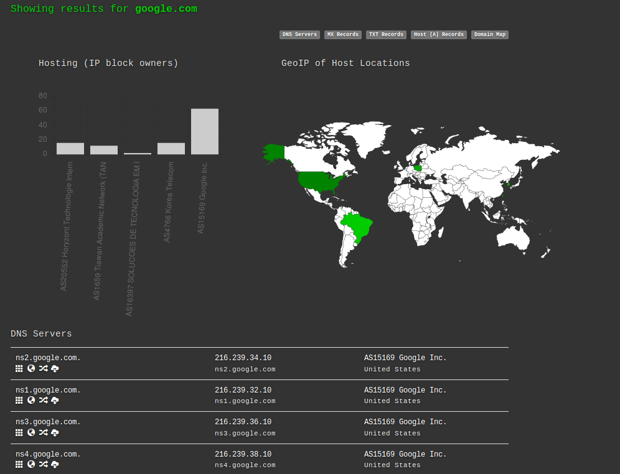Click the grid icon under ns2.google.com.

[19, 368]
